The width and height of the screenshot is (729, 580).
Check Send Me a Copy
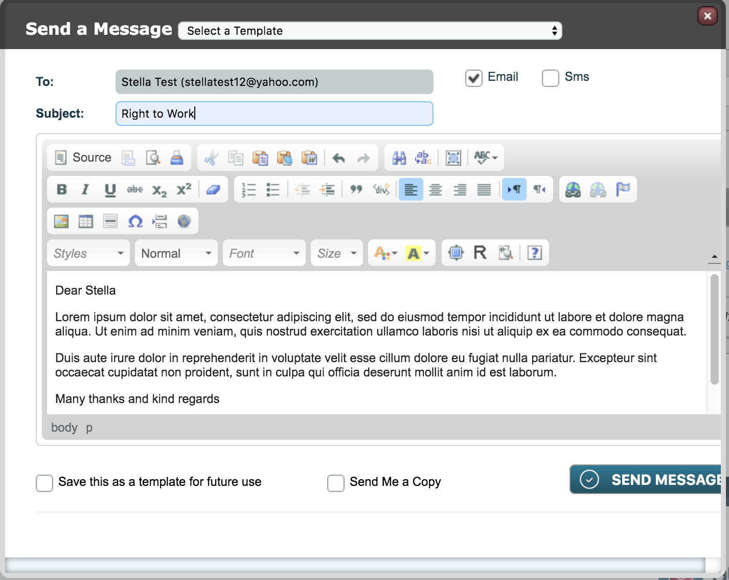336,483
